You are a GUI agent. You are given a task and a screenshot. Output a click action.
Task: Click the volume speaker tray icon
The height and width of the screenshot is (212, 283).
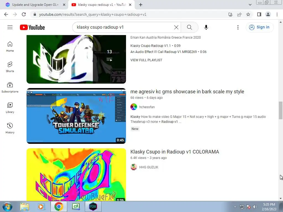point(255,207)
